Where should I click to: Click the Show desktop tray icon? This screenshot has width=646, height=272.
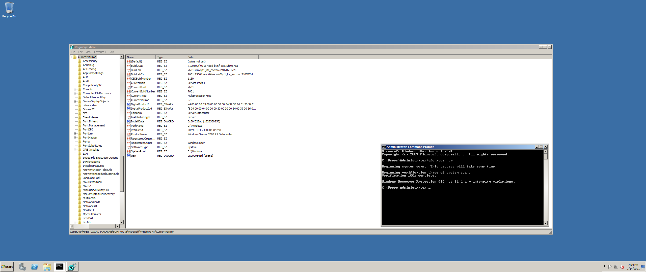point(643,267)
